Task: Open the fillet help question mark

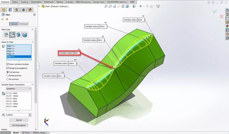Action: (34, 15)
